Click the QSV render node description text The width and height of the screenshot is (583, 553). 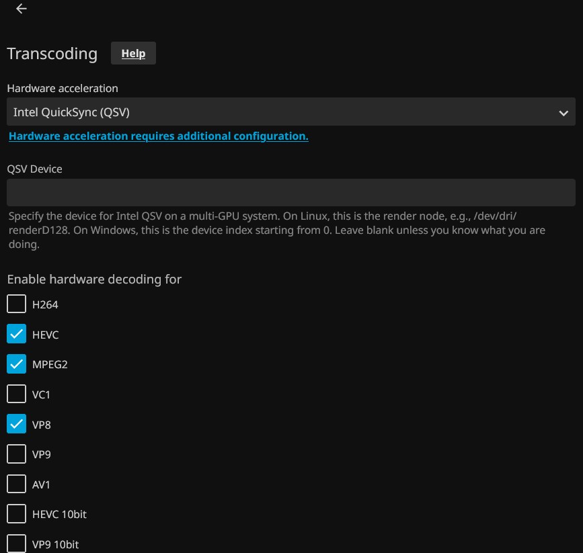click(276, 230)
